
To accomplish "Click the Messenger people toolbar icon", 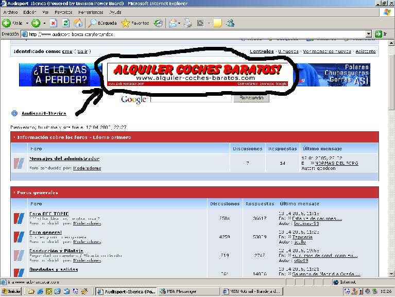I will point(230,23).
